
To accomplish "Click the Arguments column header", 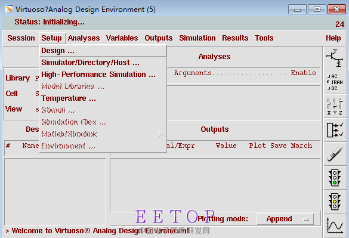I will coord(193,73).
